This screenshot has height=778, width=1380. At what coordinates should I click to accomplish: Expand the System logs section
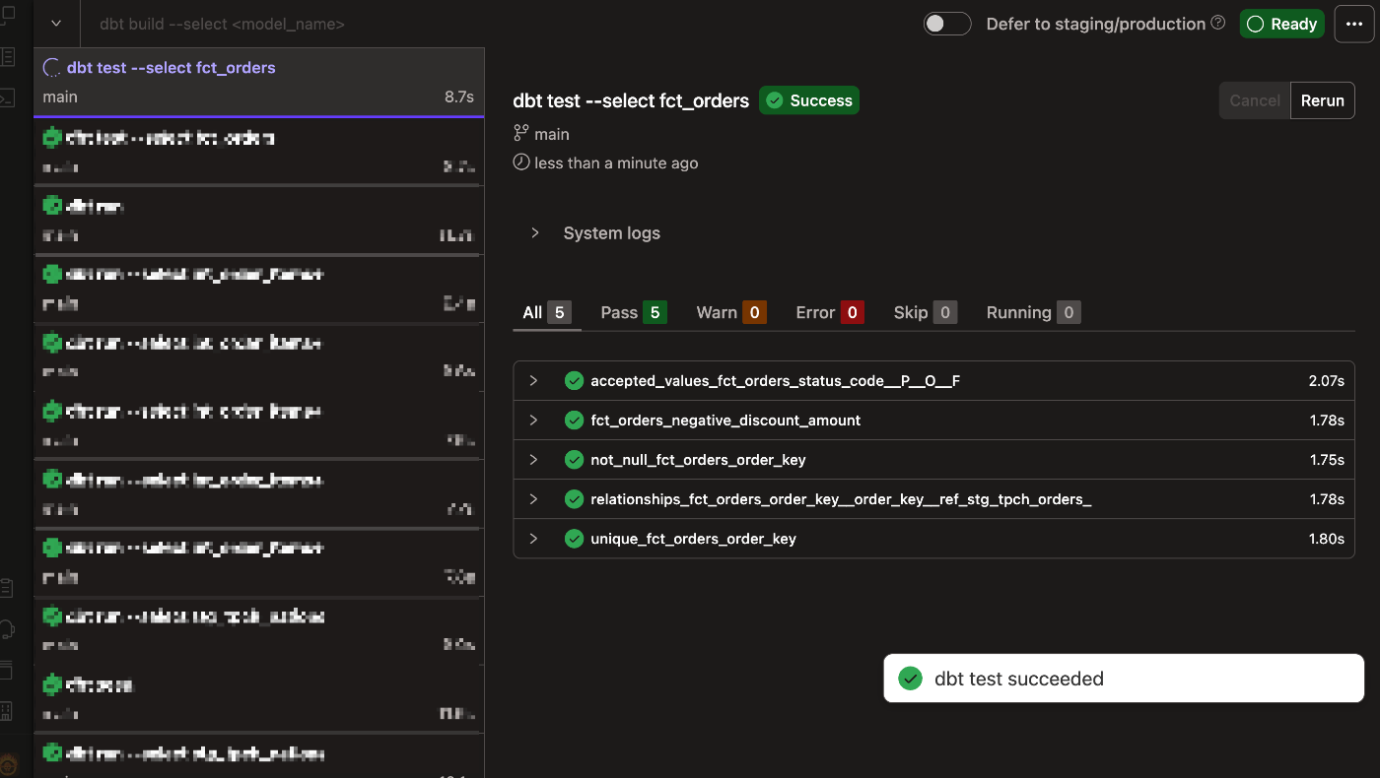[x=535, y=233]
